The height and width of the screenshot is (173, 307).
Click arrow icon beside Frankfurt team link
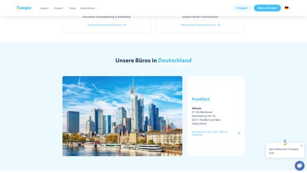pos(238,133)
